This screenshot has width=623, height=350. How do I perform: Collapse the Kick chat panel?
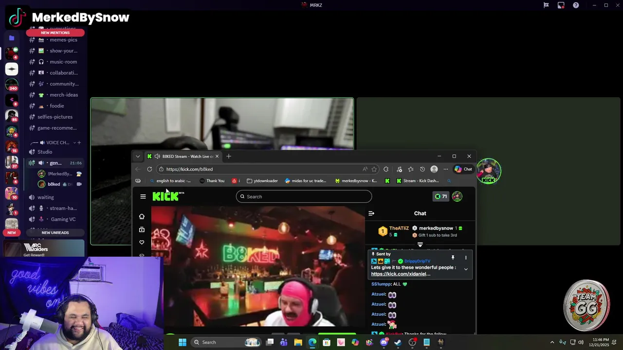tap(371, 213)
